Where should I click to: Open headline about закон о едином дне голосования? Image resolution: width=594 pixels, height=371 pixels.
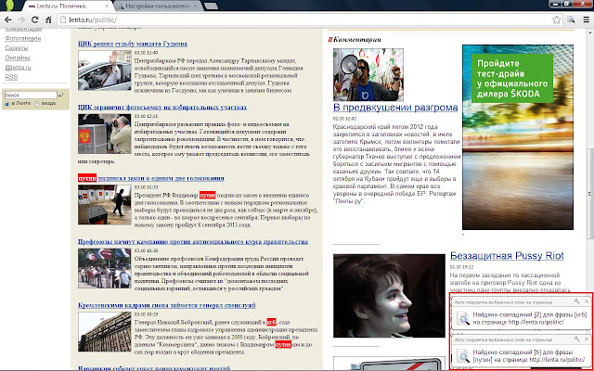[150, 178]
